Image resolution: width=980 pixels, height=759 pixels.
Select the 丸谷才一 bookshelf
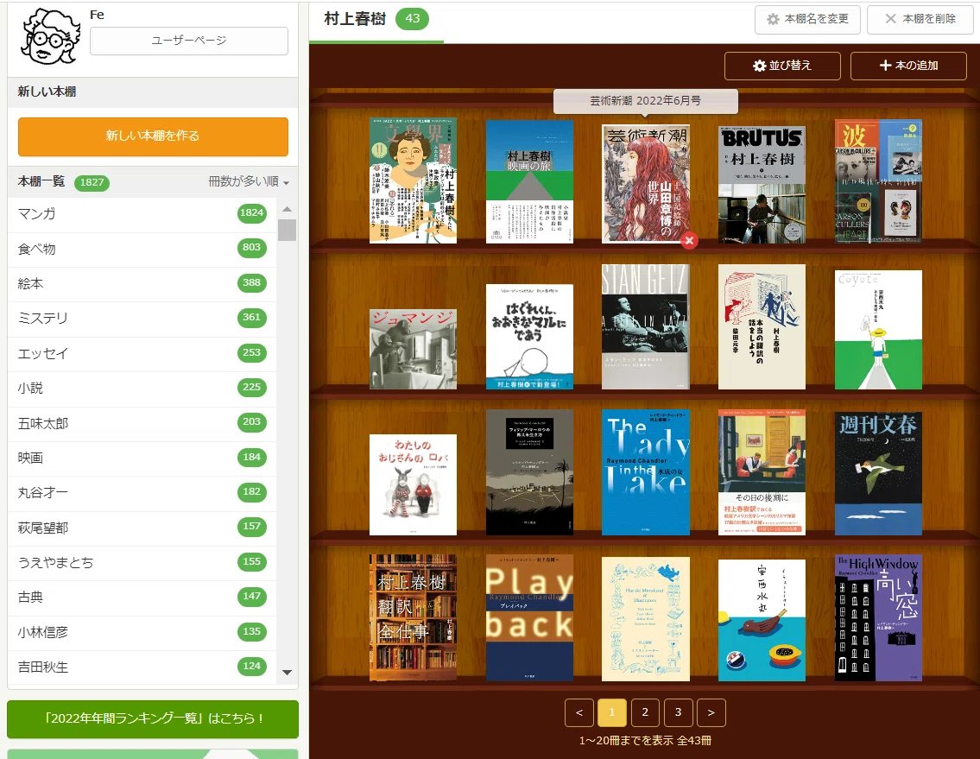point(142,493)
